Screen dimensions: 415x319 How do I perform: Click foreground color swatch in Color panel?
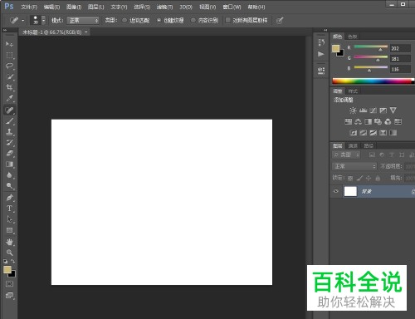point(335,49)
